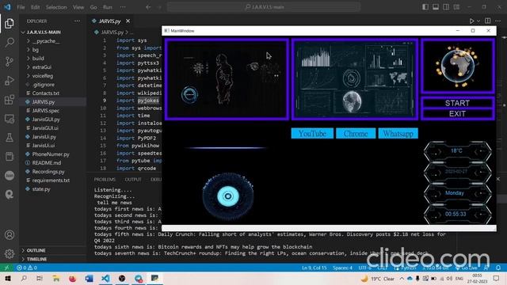Click START button in MainWindow

point(457,103)
